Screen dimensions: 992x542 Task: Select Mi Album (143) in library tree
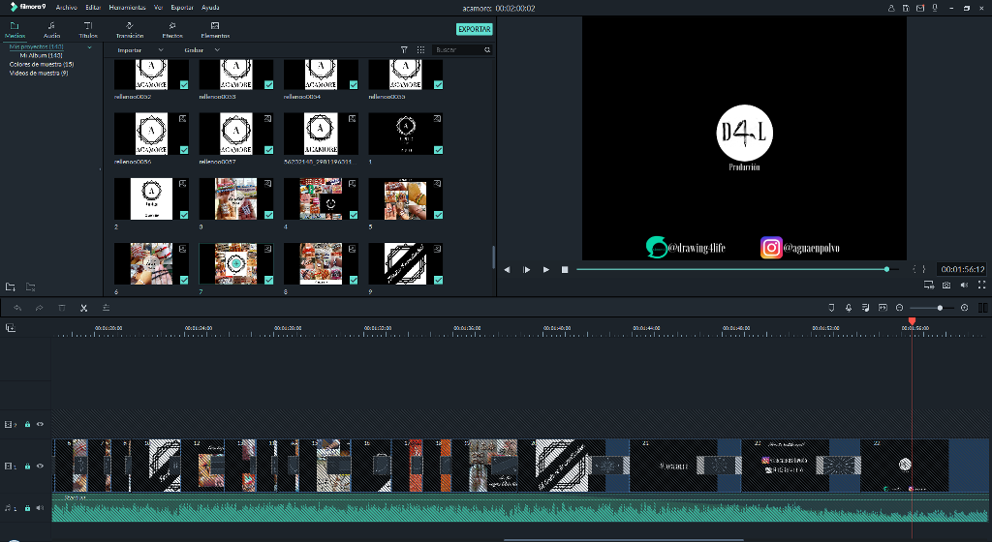(41, 55)
